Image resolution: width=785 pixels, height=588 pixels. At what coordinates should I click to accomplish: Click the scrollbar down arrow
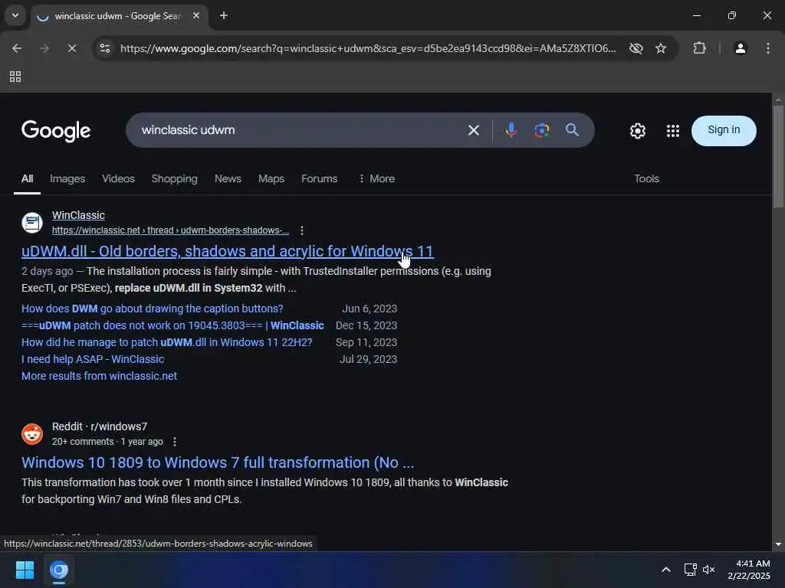pos(778,544)
